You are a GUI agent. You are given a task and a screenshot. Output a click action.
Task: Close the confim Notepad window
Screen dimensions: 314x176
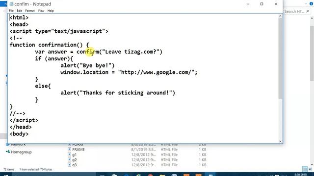[x=276, y=4]
